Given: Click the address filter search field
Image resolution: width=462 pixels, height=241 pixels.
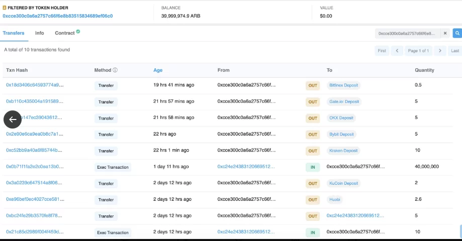Looking at the screenshot, I should tap(408, 33).
